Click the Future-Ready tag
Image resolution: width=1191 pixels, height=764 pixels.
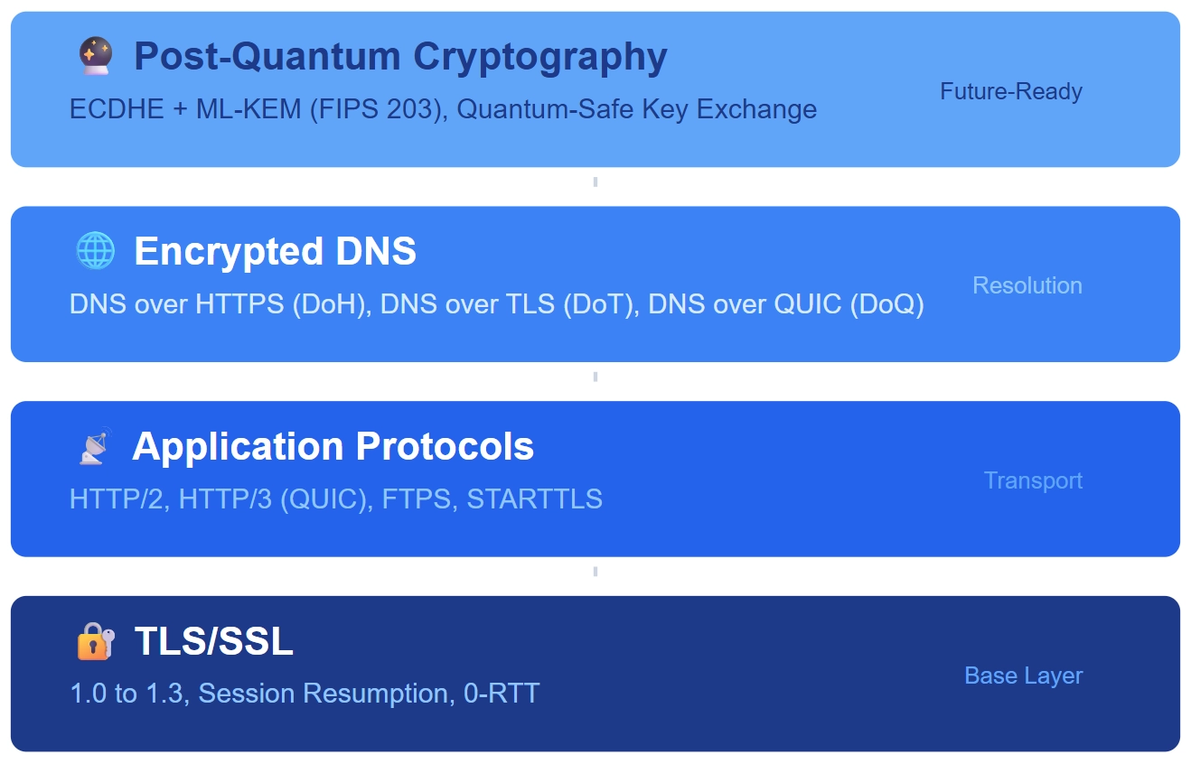[x=1010, y=91]
